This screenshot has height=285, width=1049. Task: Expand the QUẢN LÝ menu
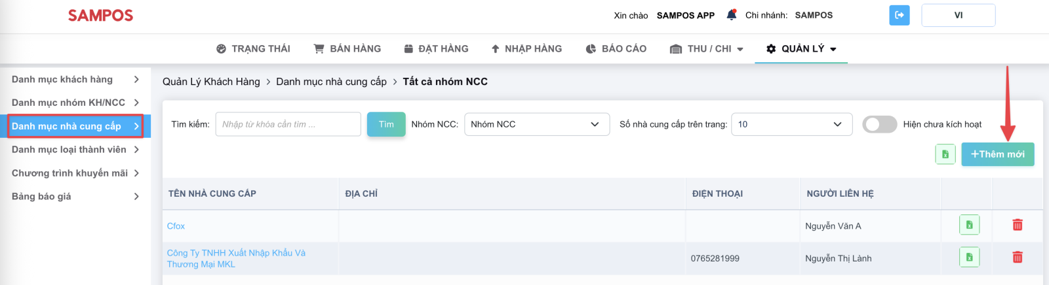click(801, 49)
